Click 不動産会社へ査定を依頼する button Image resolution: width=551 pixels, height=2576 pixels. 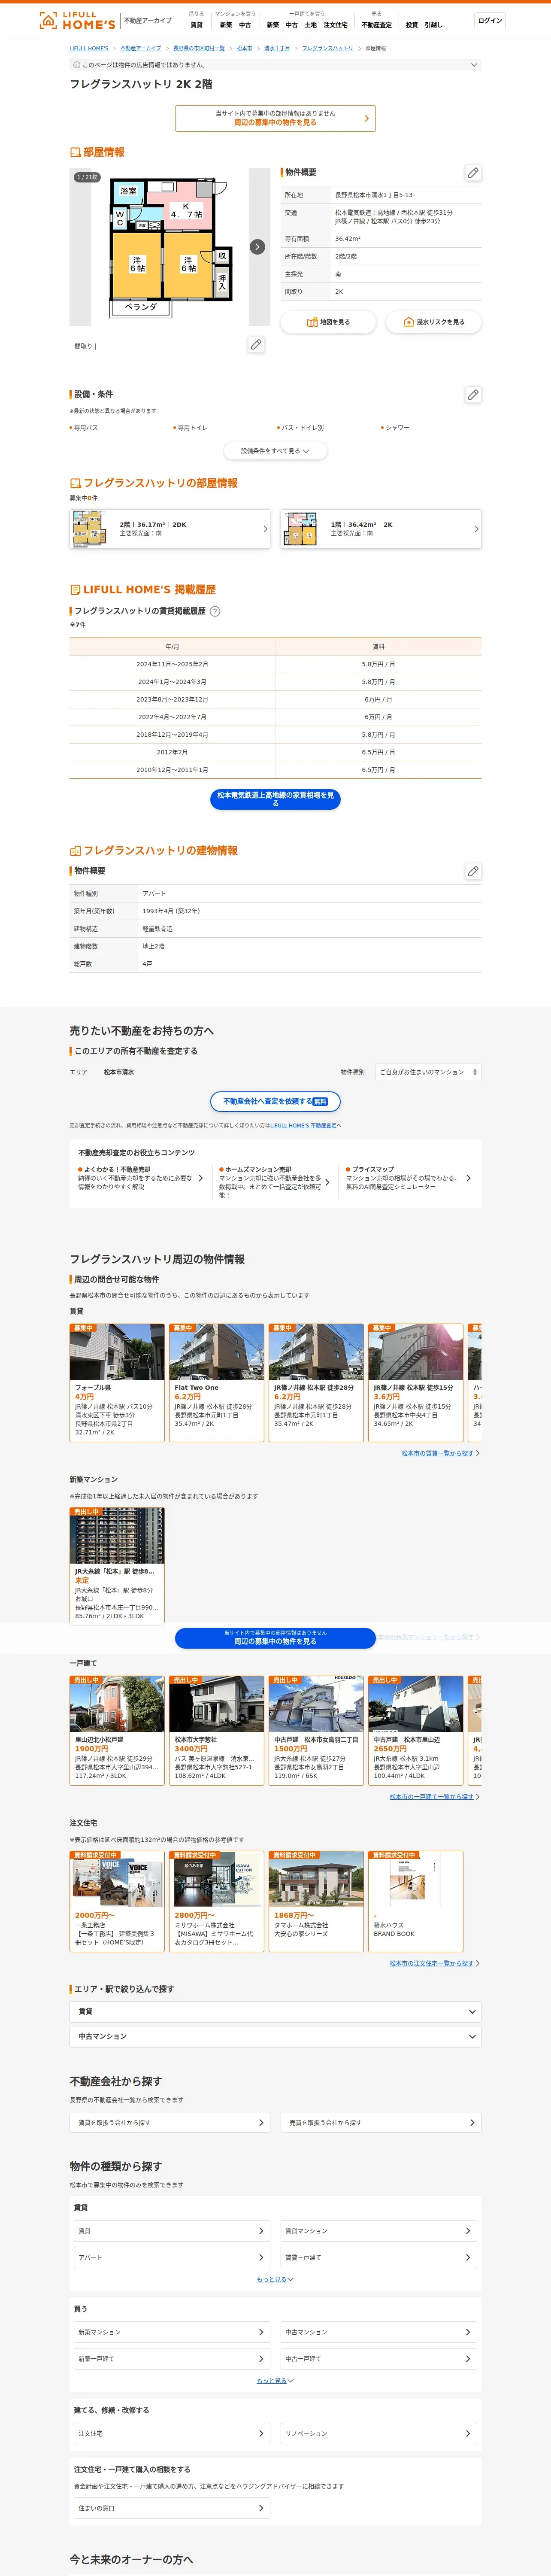click(275, 1101)
